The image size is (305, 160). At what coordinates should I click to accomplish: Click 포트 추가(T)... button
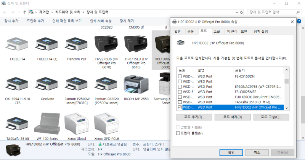194,117
